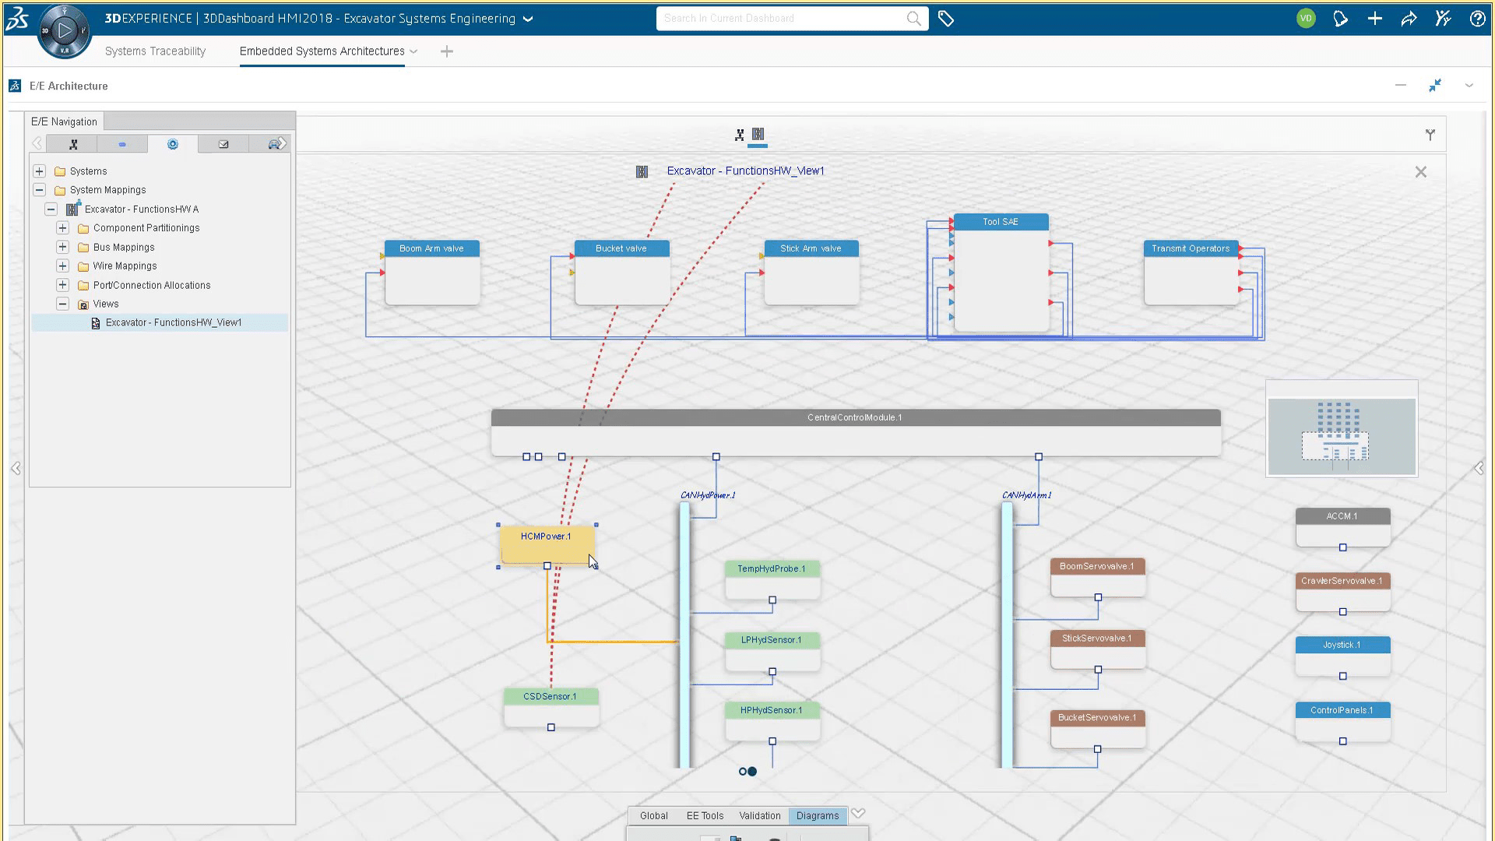Select the car tab in E/E Navigation
The width and height of the screenshot is (1495, 841).
coord(273,144)
